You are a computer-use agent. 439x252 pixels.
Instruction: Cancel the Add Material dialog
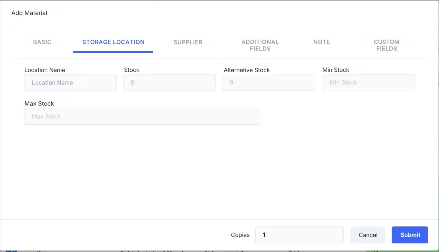[x=368, y=235]
